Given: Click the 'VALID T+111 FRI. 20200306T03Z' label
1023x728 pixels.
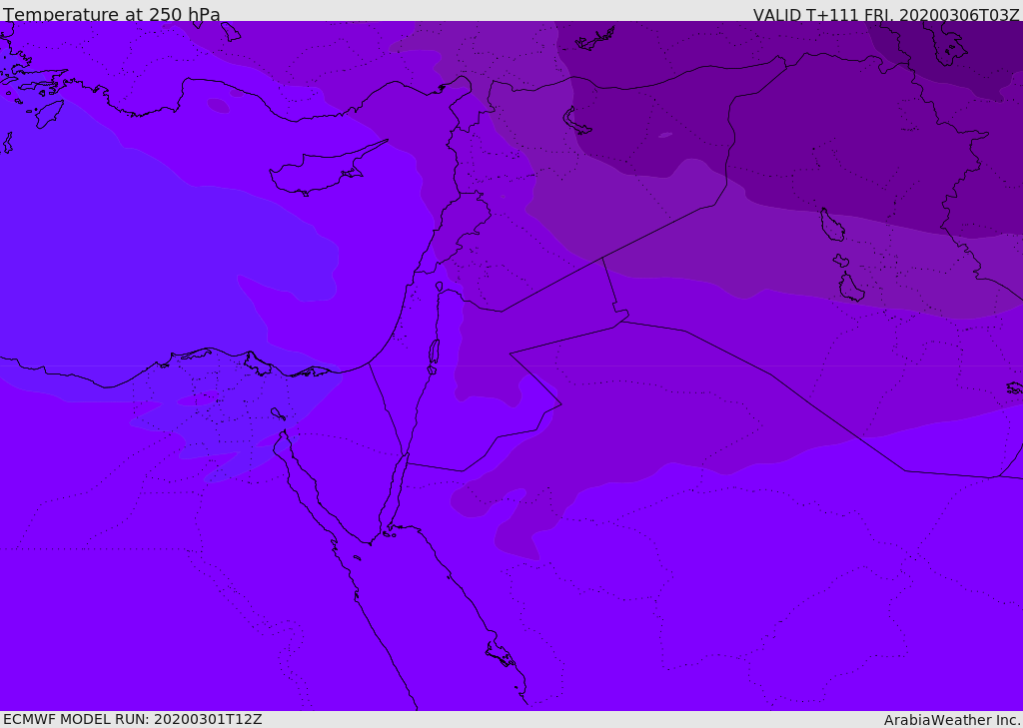Looking at the screenshot, I should tap(886, 14).
